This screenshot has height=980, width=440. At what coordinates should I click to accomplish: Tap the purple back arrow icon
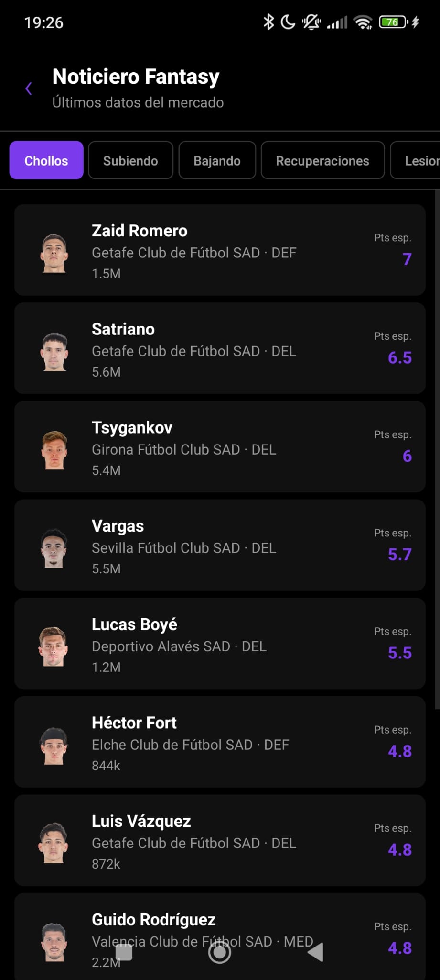pos(29,89)
